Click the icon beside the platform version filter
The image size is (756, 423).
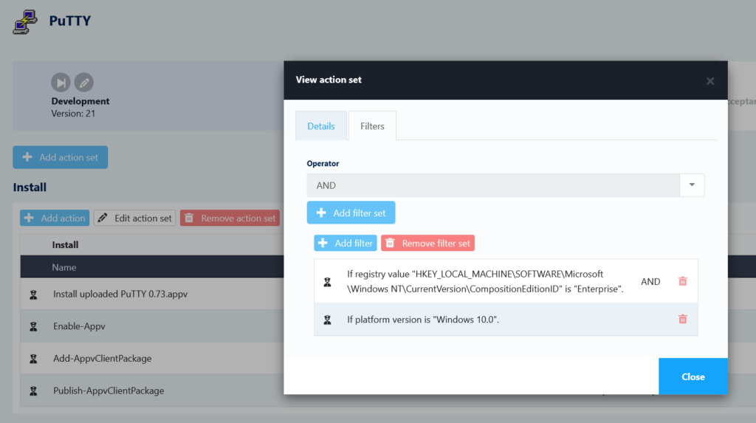[328, 320]
